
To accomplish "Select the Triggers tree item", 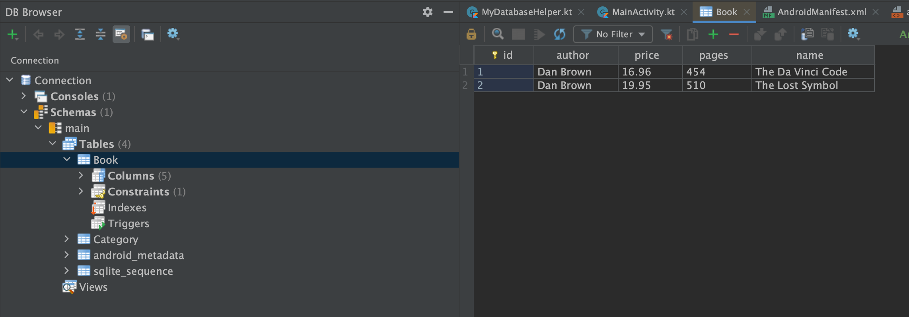I will coord(128,223).
